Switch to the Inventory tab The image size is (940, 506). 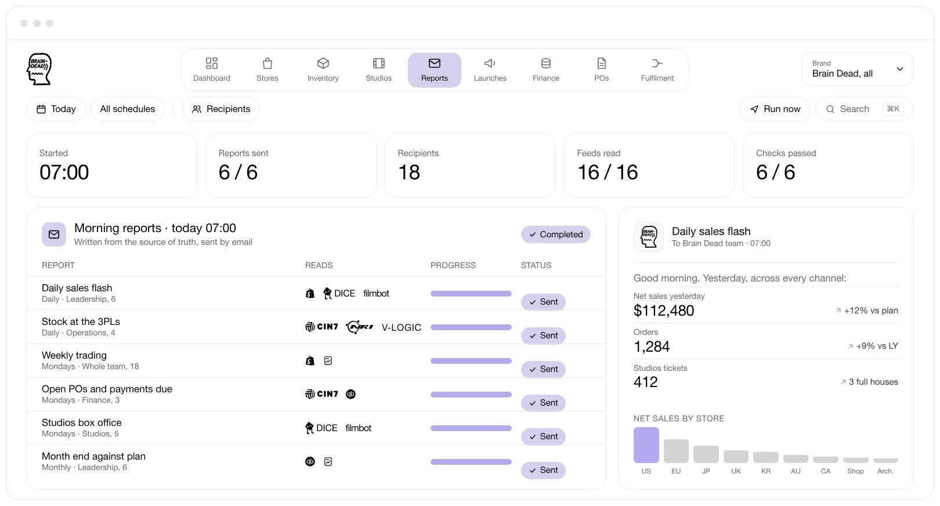pyautogui.click(x=323, y=70)
